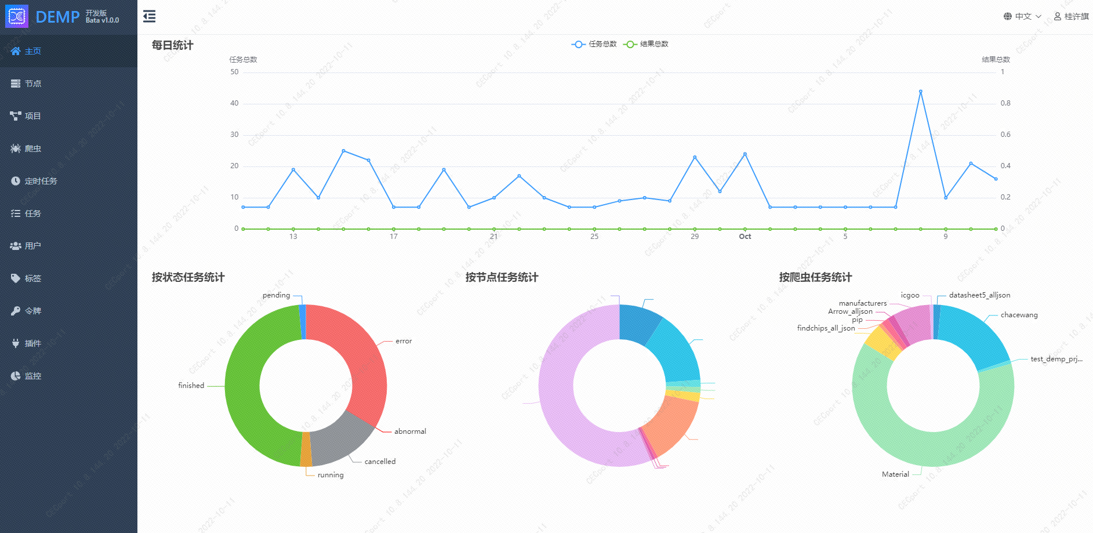Click the DEMP logo icon
The width and height of the screenshot is (1093, 533).
[17, 16]
